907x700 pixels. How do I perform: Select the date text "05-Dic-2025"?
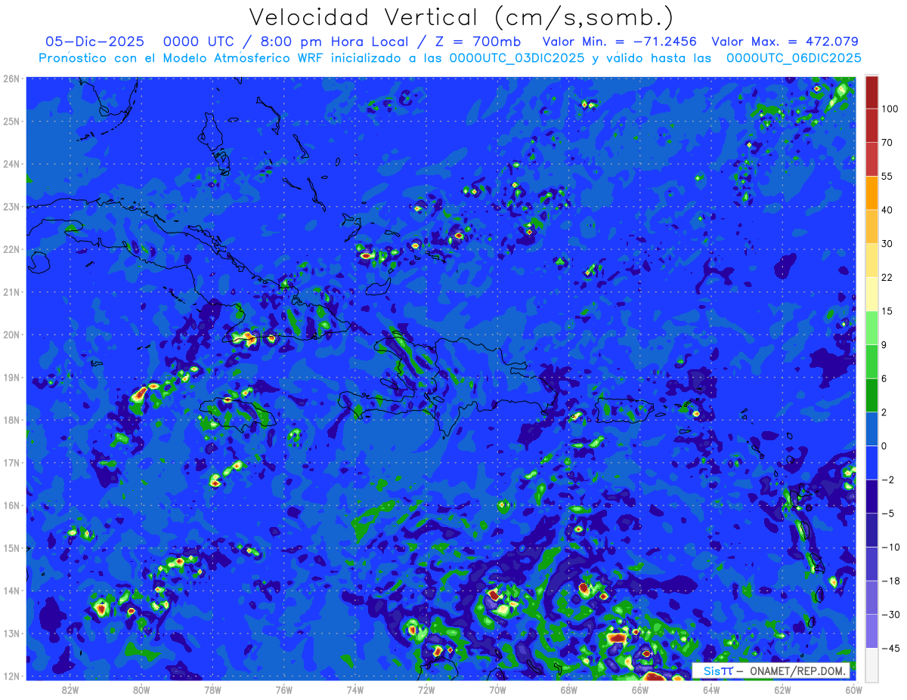[94, 42]
